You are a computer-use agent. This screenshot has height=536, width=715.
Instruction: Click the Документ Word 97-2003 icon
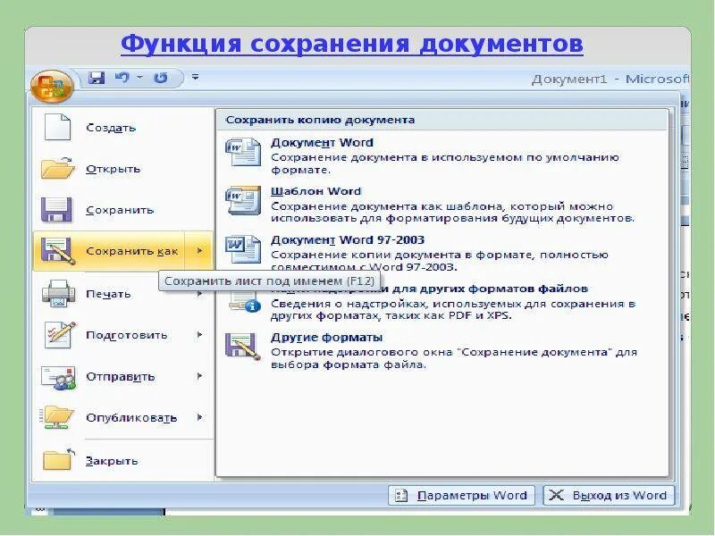243,249
